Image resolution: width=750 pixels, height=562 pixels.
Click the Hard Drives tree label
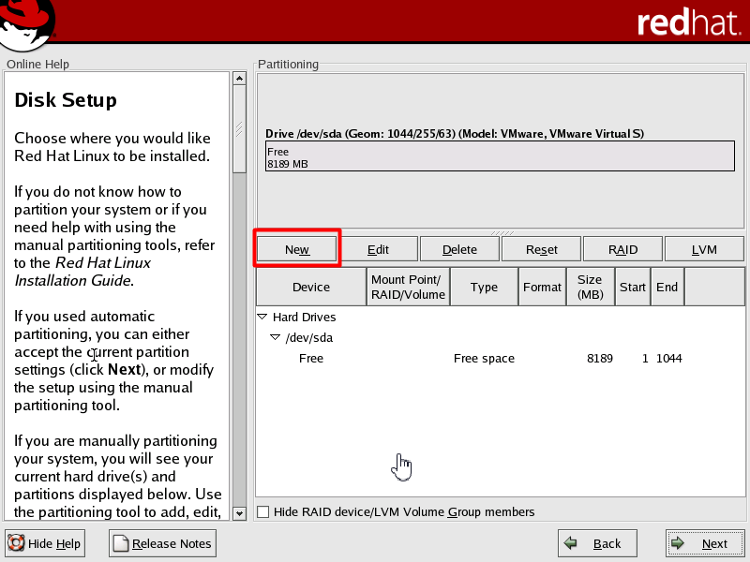(x=304, y=317)
